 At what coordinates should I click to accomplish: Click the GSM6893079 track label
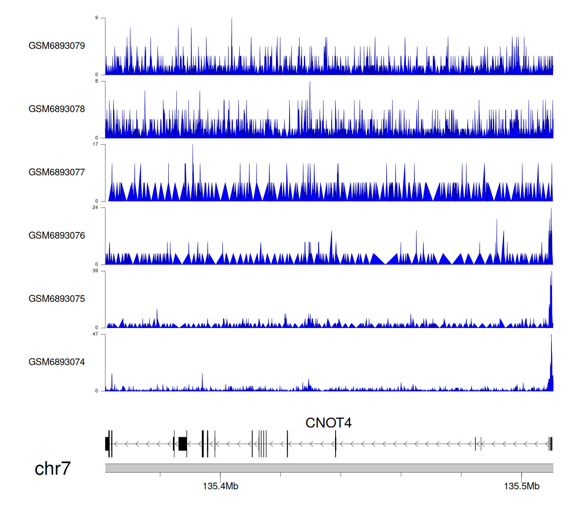(x=57, y=46)
